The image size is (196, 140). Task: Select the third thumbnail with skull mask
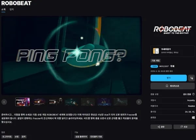pyautogui.click(x=56, y=102)
